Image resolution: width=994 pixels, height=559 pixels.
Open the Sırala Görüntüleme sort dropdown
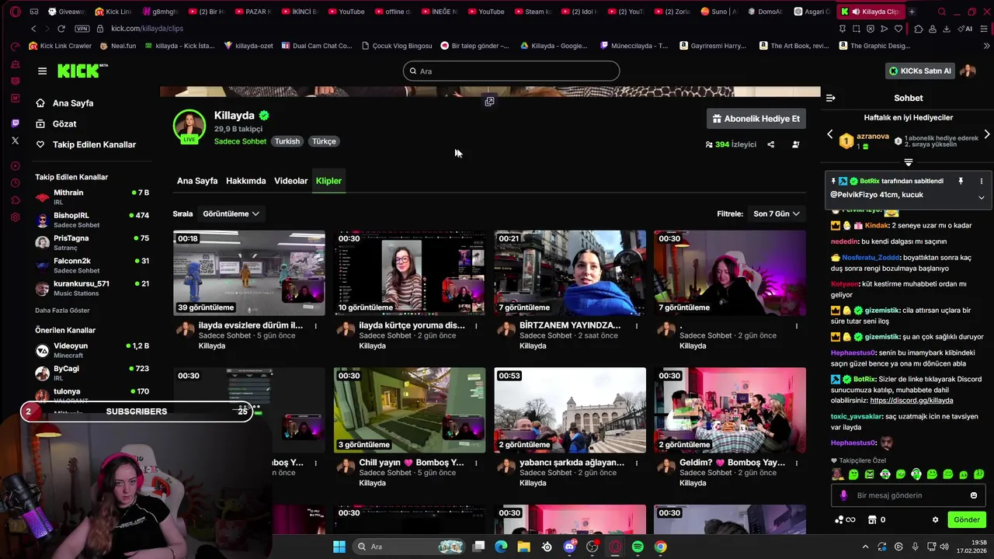pyautogui.click(x=231, y=214)
